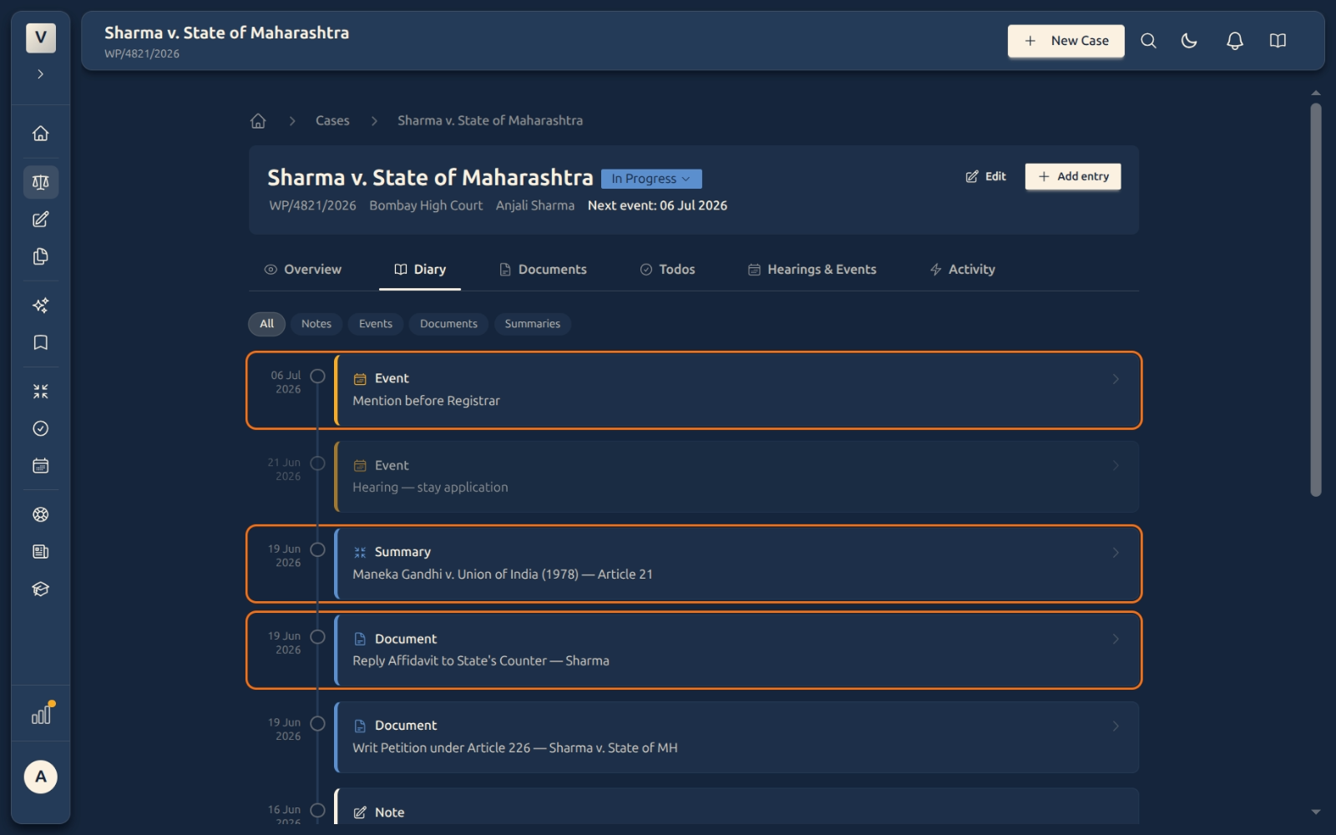Viewport: 1336px width, 835px height.
Task: Click the Add entry button
Action: (1072, 176)
